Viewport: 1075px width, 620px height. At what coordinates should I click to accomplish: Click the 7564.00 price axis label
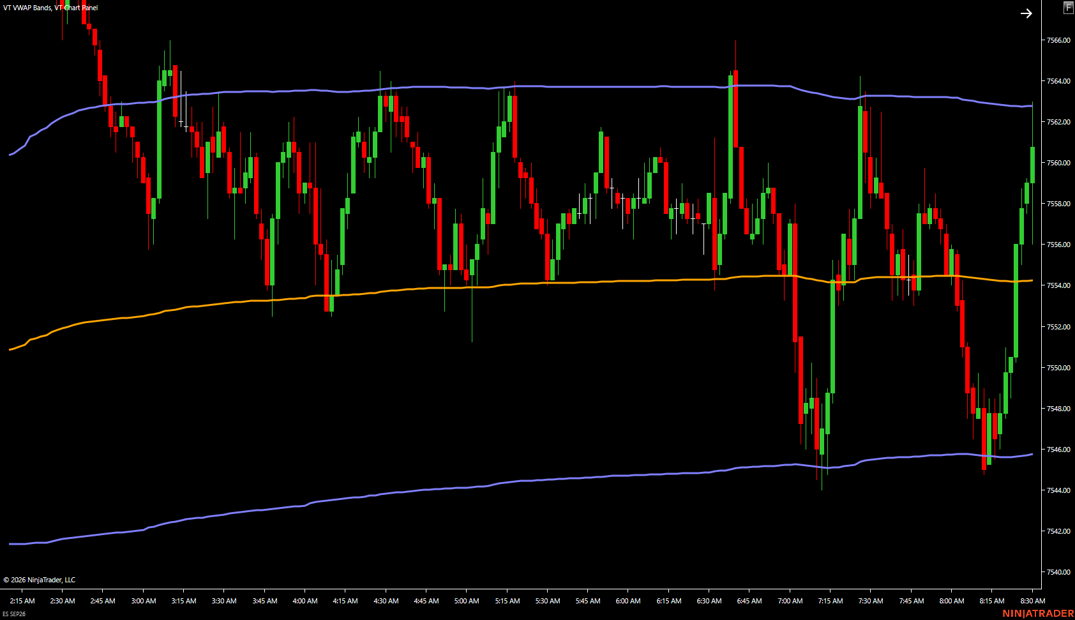pos(1058,81)
